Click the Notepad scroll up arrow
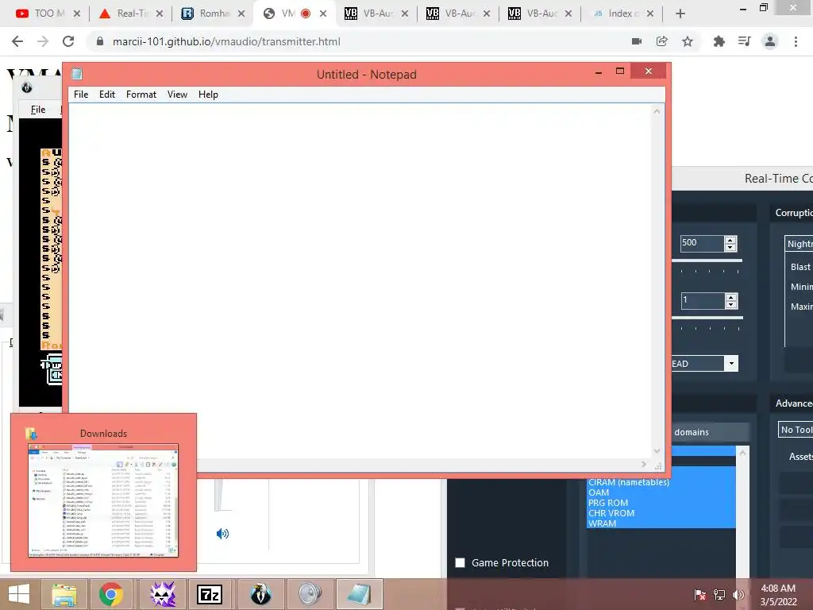 tap(657, 111)
